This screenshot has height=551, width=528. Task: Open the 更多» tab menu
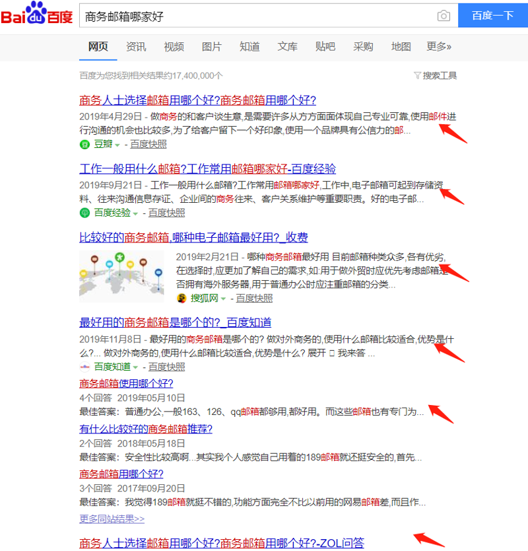coord(439,46)
